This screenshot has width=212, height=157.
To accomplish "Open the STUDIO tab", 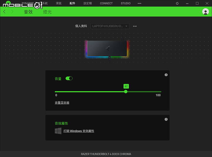I will coord(126,3).
